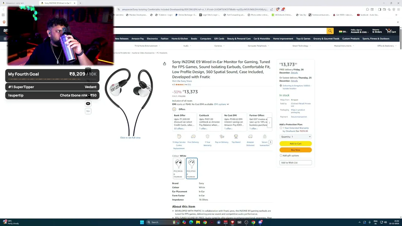
Task: Click the Brave Shields lion icon
Action: pyautogui.click(x=278, y=9)
